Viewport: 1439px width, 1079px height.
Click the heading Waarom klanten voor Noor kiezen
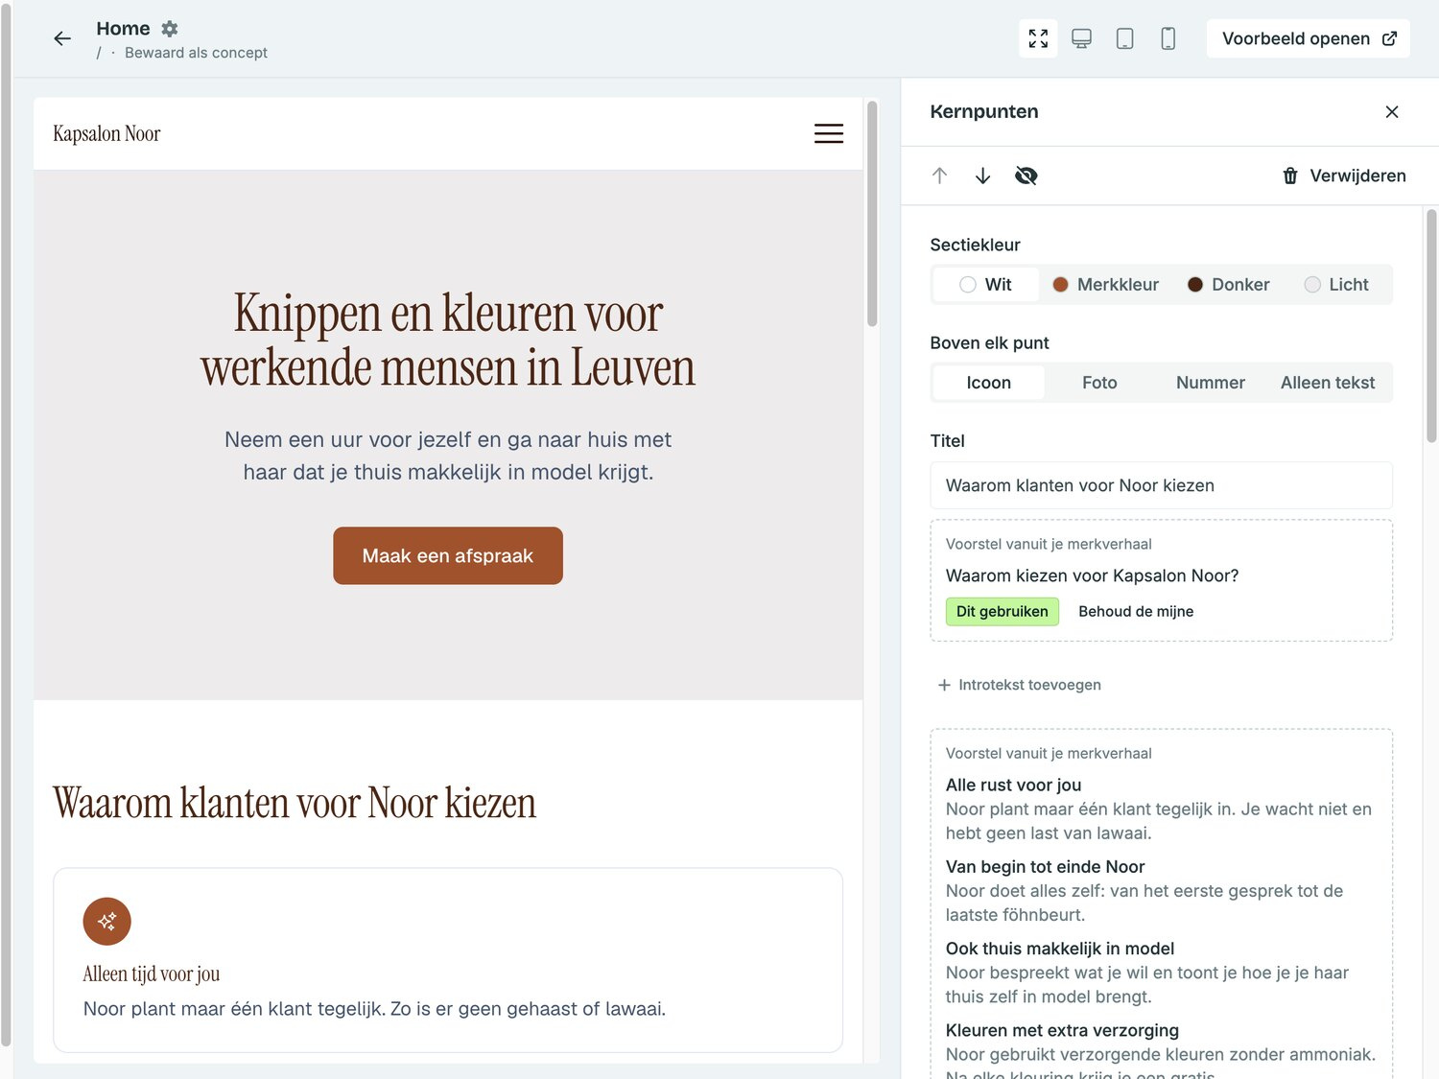click(295, 803)
